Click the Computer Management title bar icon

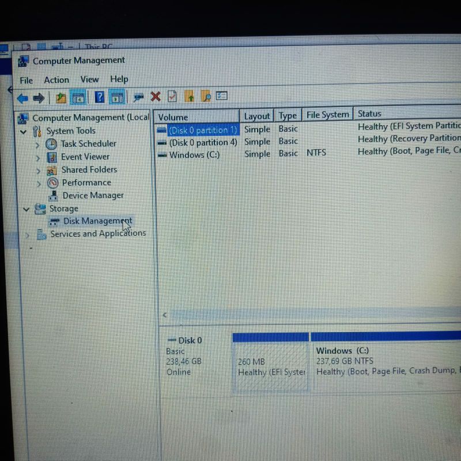23,62
